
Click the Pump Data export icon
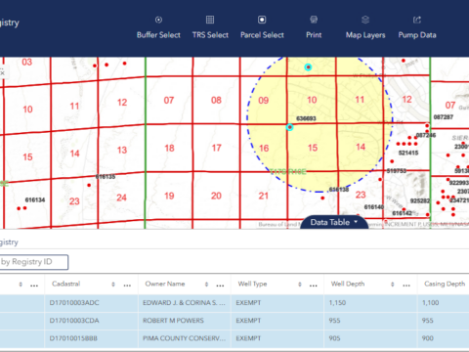coord(417,20)
